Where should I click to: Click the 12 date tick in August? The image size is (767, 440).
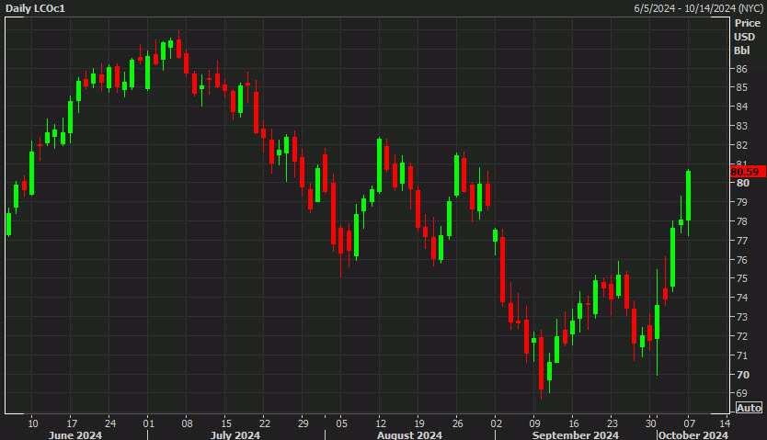point(381,423)
